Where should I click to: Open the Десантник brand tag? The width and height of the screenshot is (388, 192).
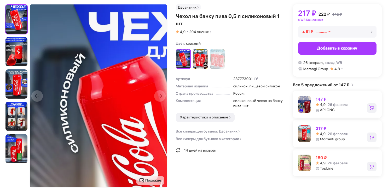tap(188, 7)
